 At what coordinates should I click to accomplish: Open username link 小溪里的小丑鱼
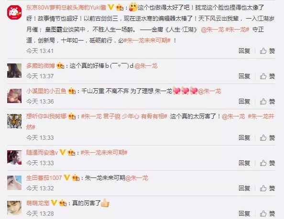coord(46,91)
